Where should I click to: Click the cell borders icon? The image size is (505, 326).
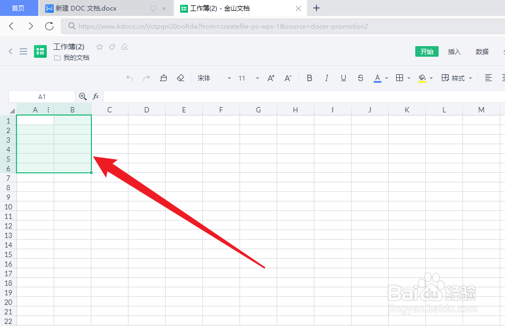point(399,78)
